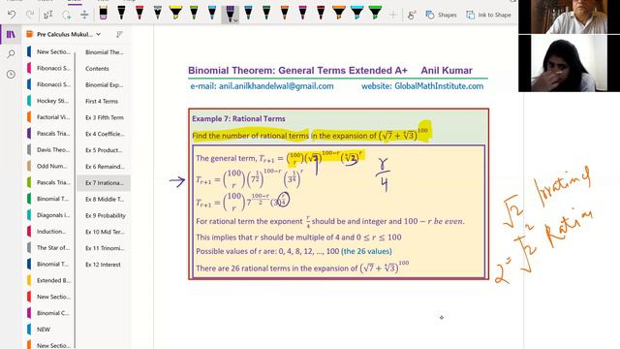
Task: Select the Eraser tool
Action: pyautogui.click(x=104, y=14)
